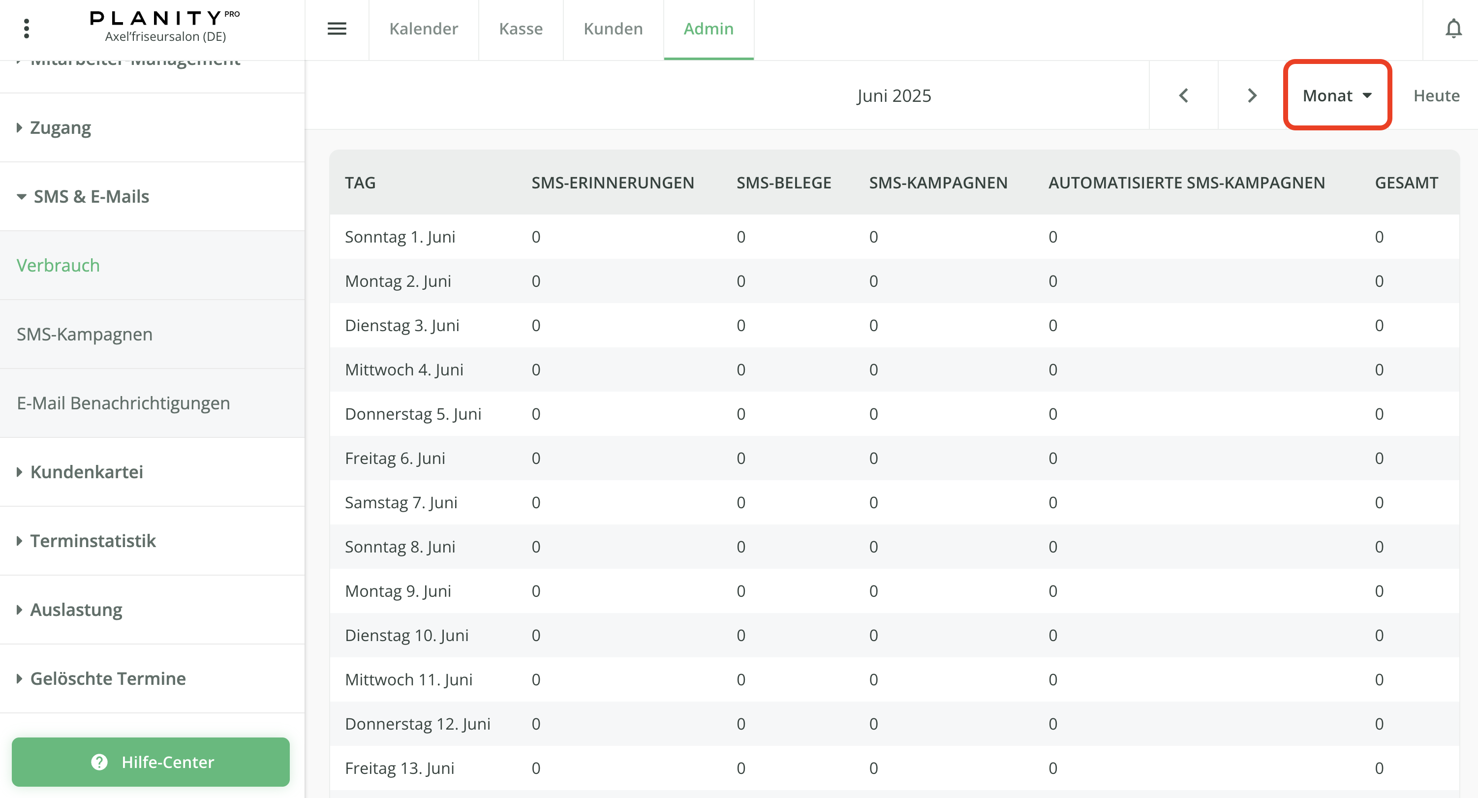The width and height of the screenshot is (1478, 798).
Task: Switch to the Kasse tab
Action: tap(521, 29)
